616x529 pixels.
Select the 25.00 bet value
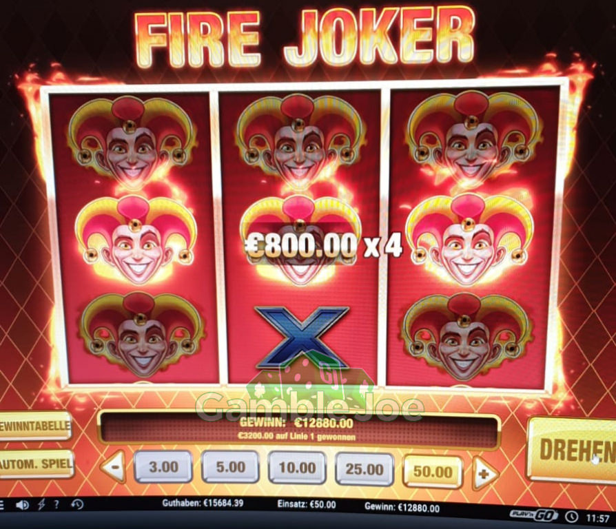tap(365, 470)
